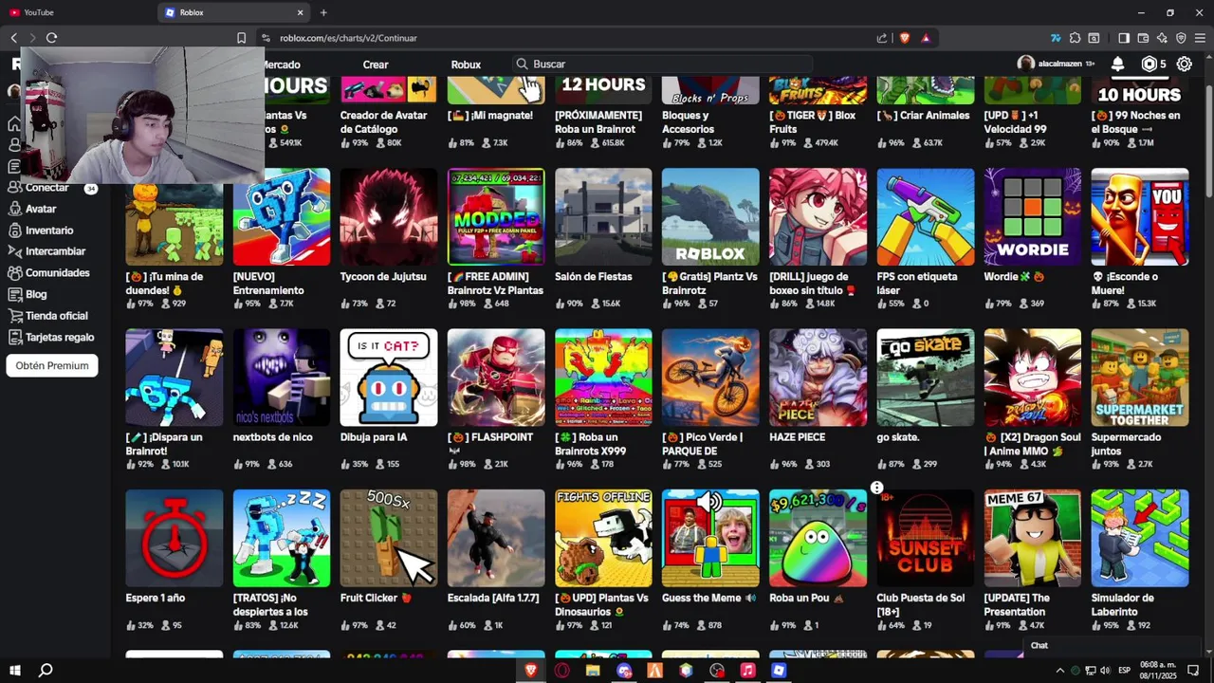Image resolution: width=1214 pixels, height=683 pixels.
Task: Click the ESP language indicator
Action: (1124, 671)
